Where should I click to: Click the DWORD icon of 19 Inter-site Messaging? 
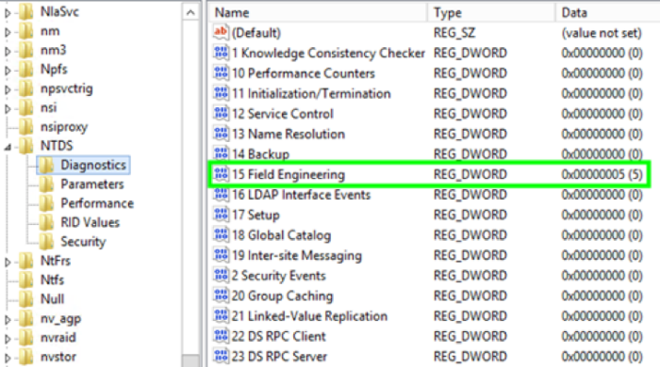(x=221, y=255)
